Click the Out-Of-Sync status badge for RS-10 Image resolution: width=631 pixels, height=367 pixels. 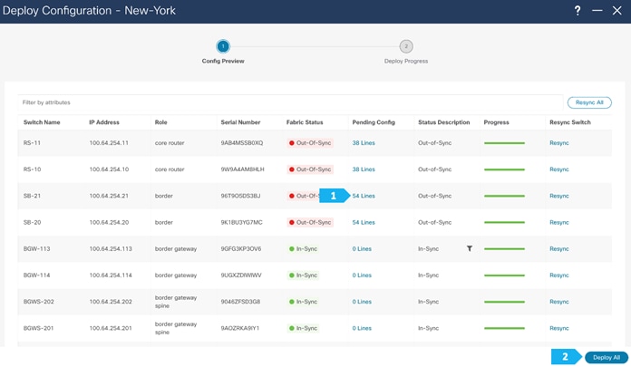310,169
